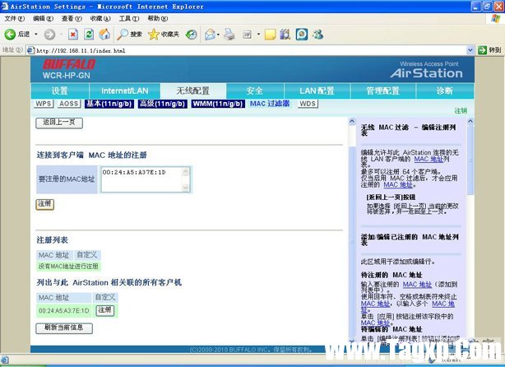505x367 pixels.
Task: Open the AOSS sub-tab
Action: tap(69, 104)
